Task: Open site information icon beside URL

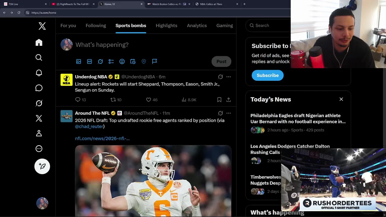Action: tap(27, 13)
